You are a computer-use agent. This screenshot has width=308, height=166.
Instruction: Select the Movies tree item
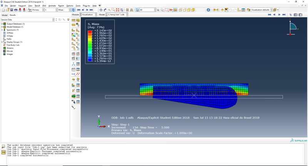[10, 51]
